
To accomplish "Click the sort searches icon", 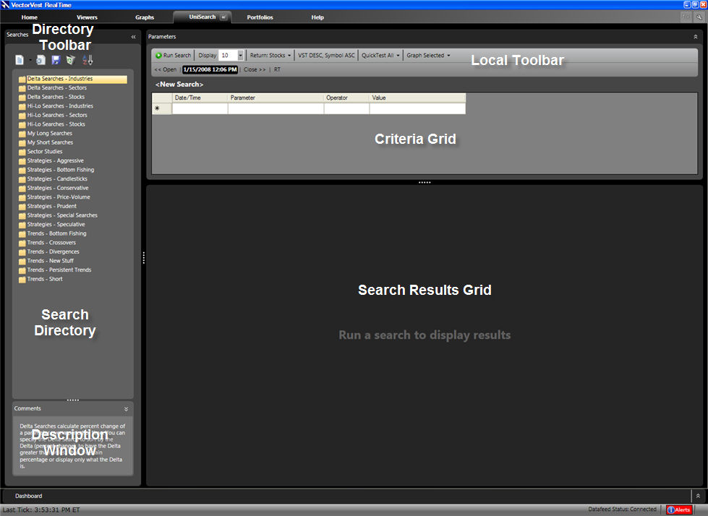I will (x=88, y=60).
